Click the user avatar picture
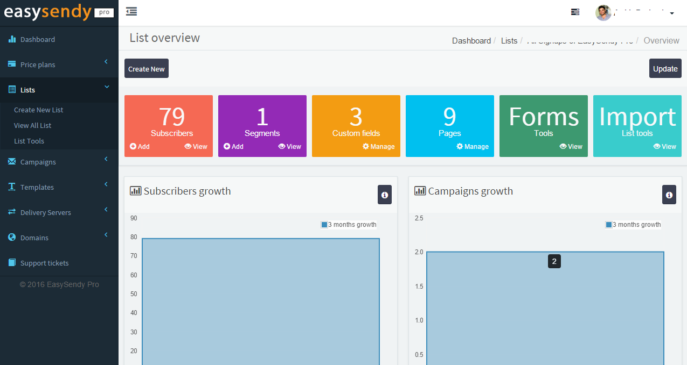The width and height of the screenshot is (687, 365). [603, 13]
